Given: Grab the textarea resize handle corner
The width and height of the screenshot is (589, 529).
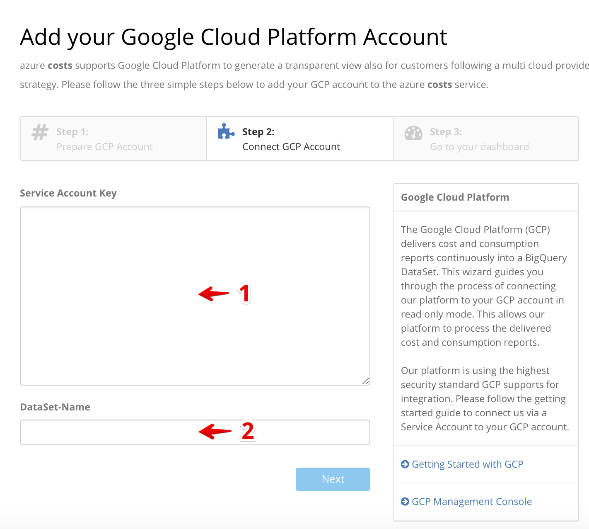Looking at the screenshot, I should pos(366,381).
